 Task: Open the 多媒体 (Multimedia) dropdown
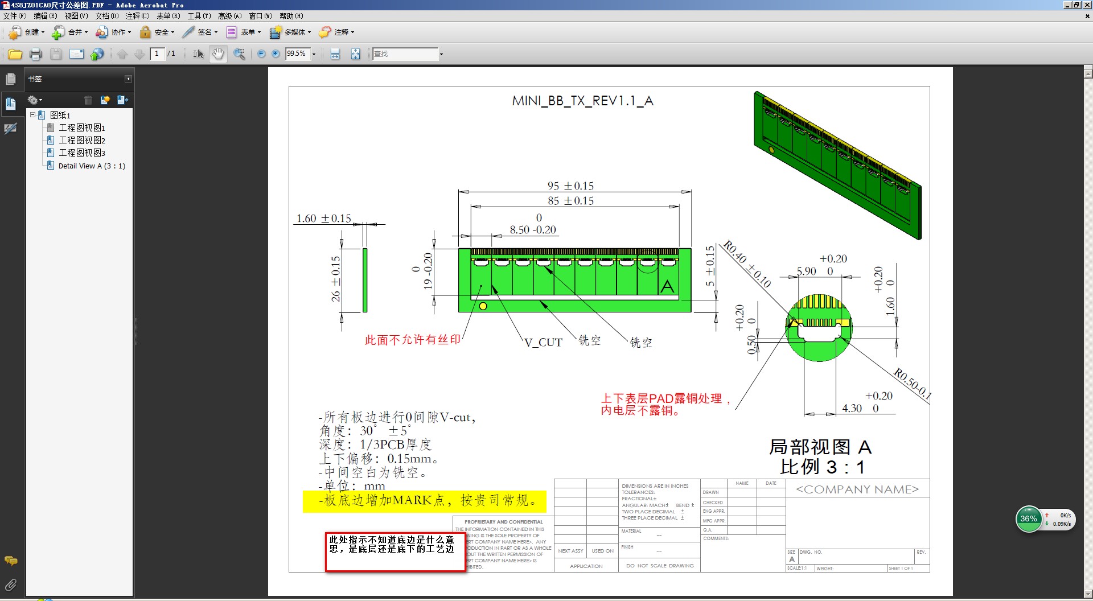pos(290,32)
